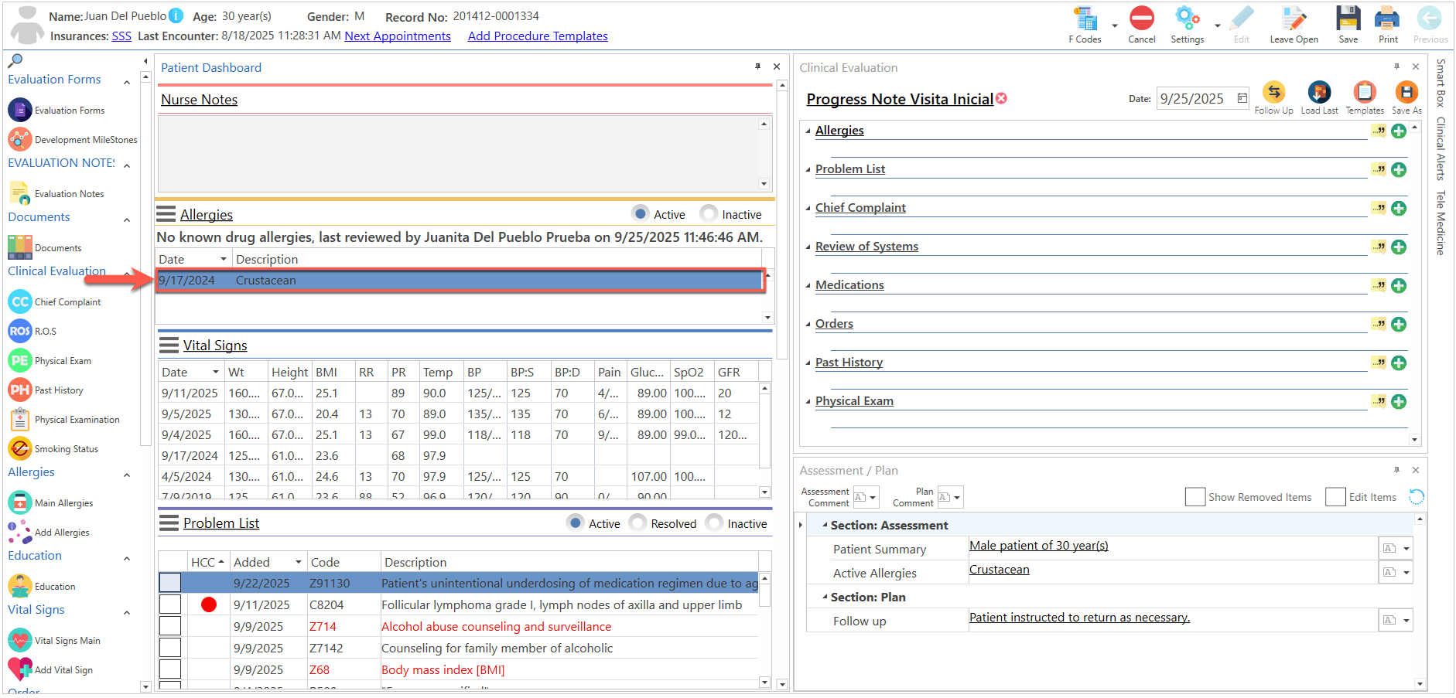Open Add Procedure Templates link
Screen dimensions: 1456x698
538,36
